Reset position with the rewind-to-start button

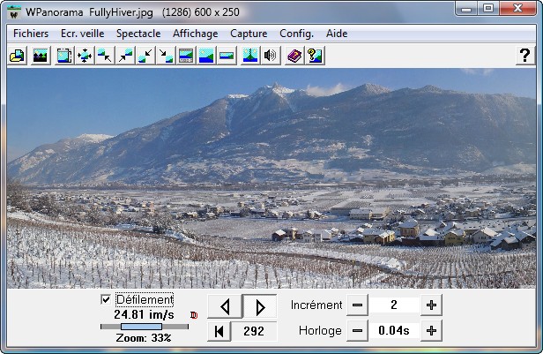(x=219, y=331)
